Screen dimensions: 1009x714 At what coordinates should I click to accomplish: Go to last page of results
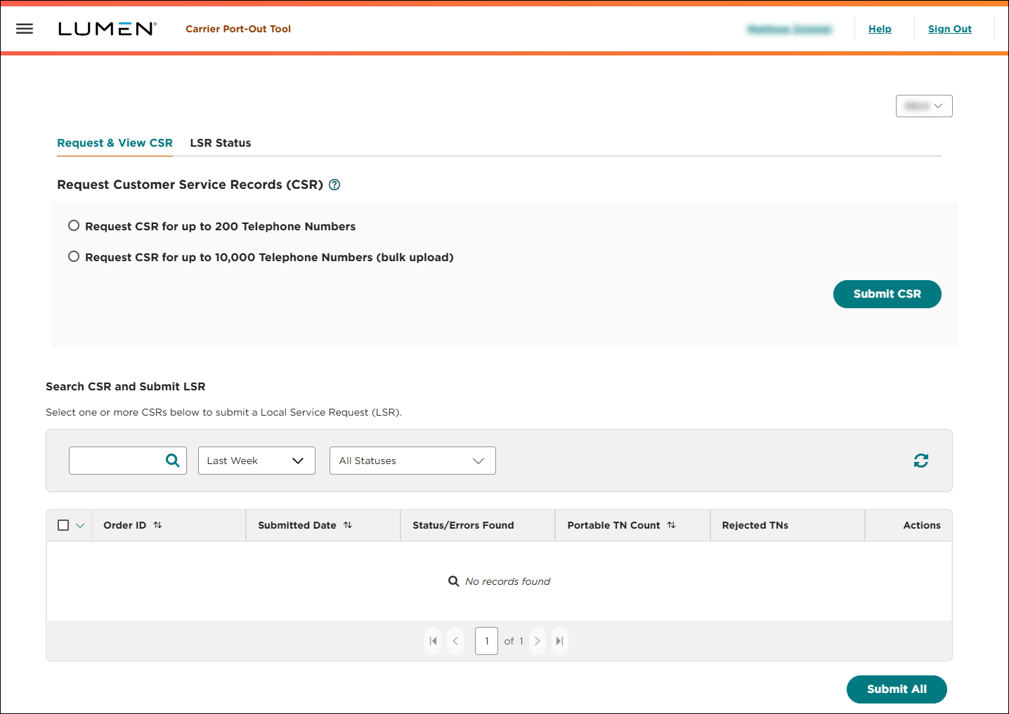point(560,641)
